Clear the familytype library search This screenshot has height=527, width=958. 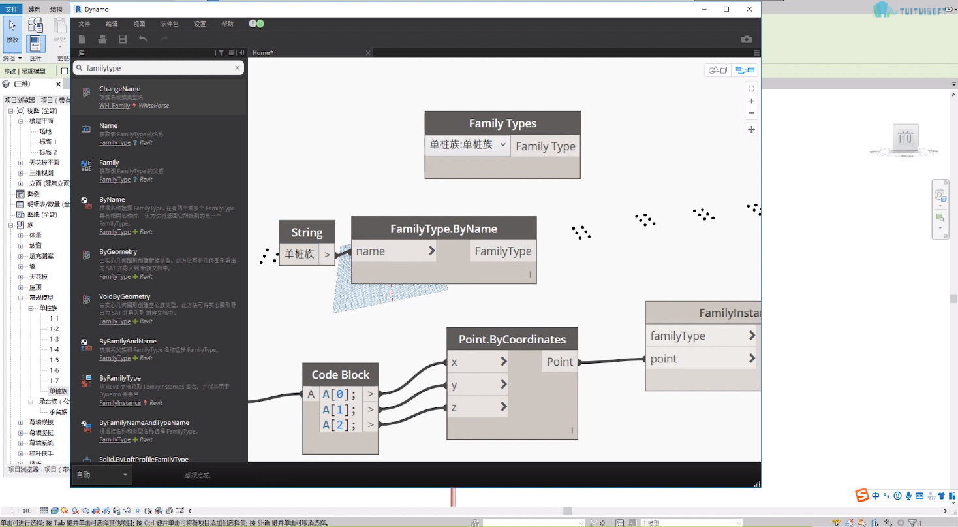(x=238, y=68)
